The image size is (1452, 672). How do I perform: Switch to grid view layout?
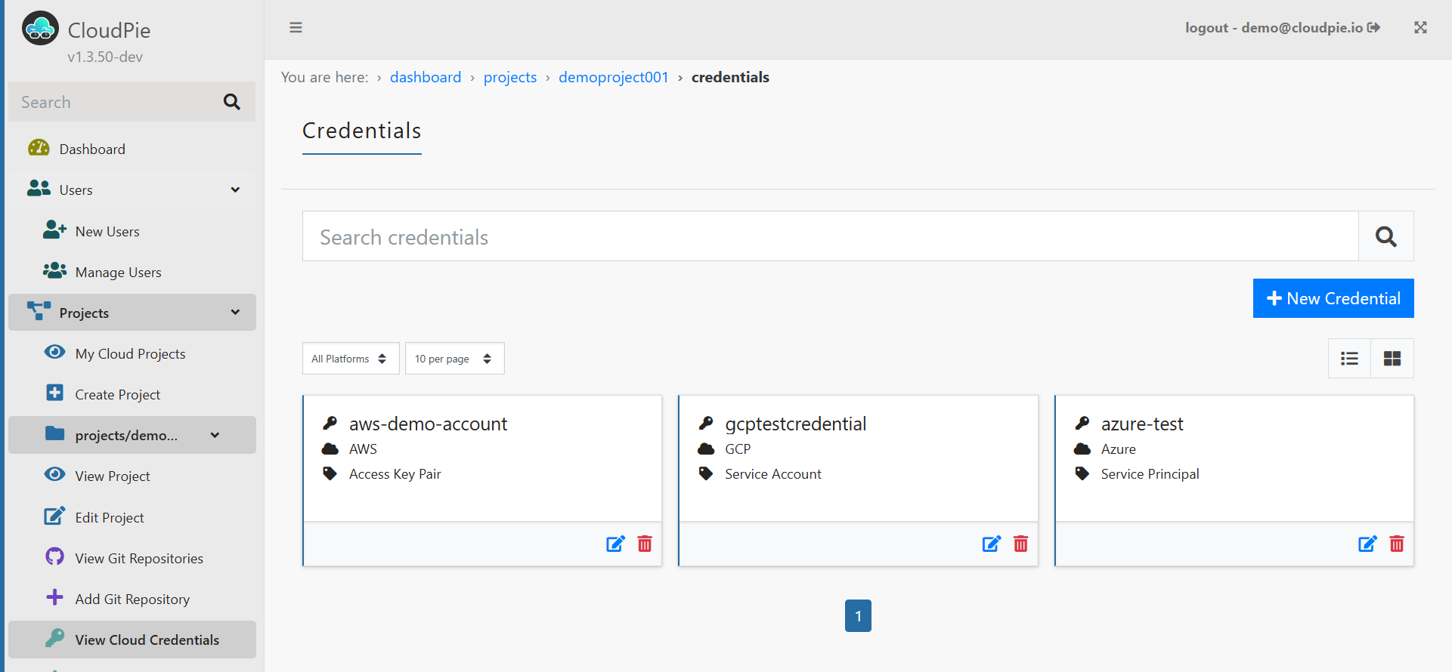coord(1392,359)
